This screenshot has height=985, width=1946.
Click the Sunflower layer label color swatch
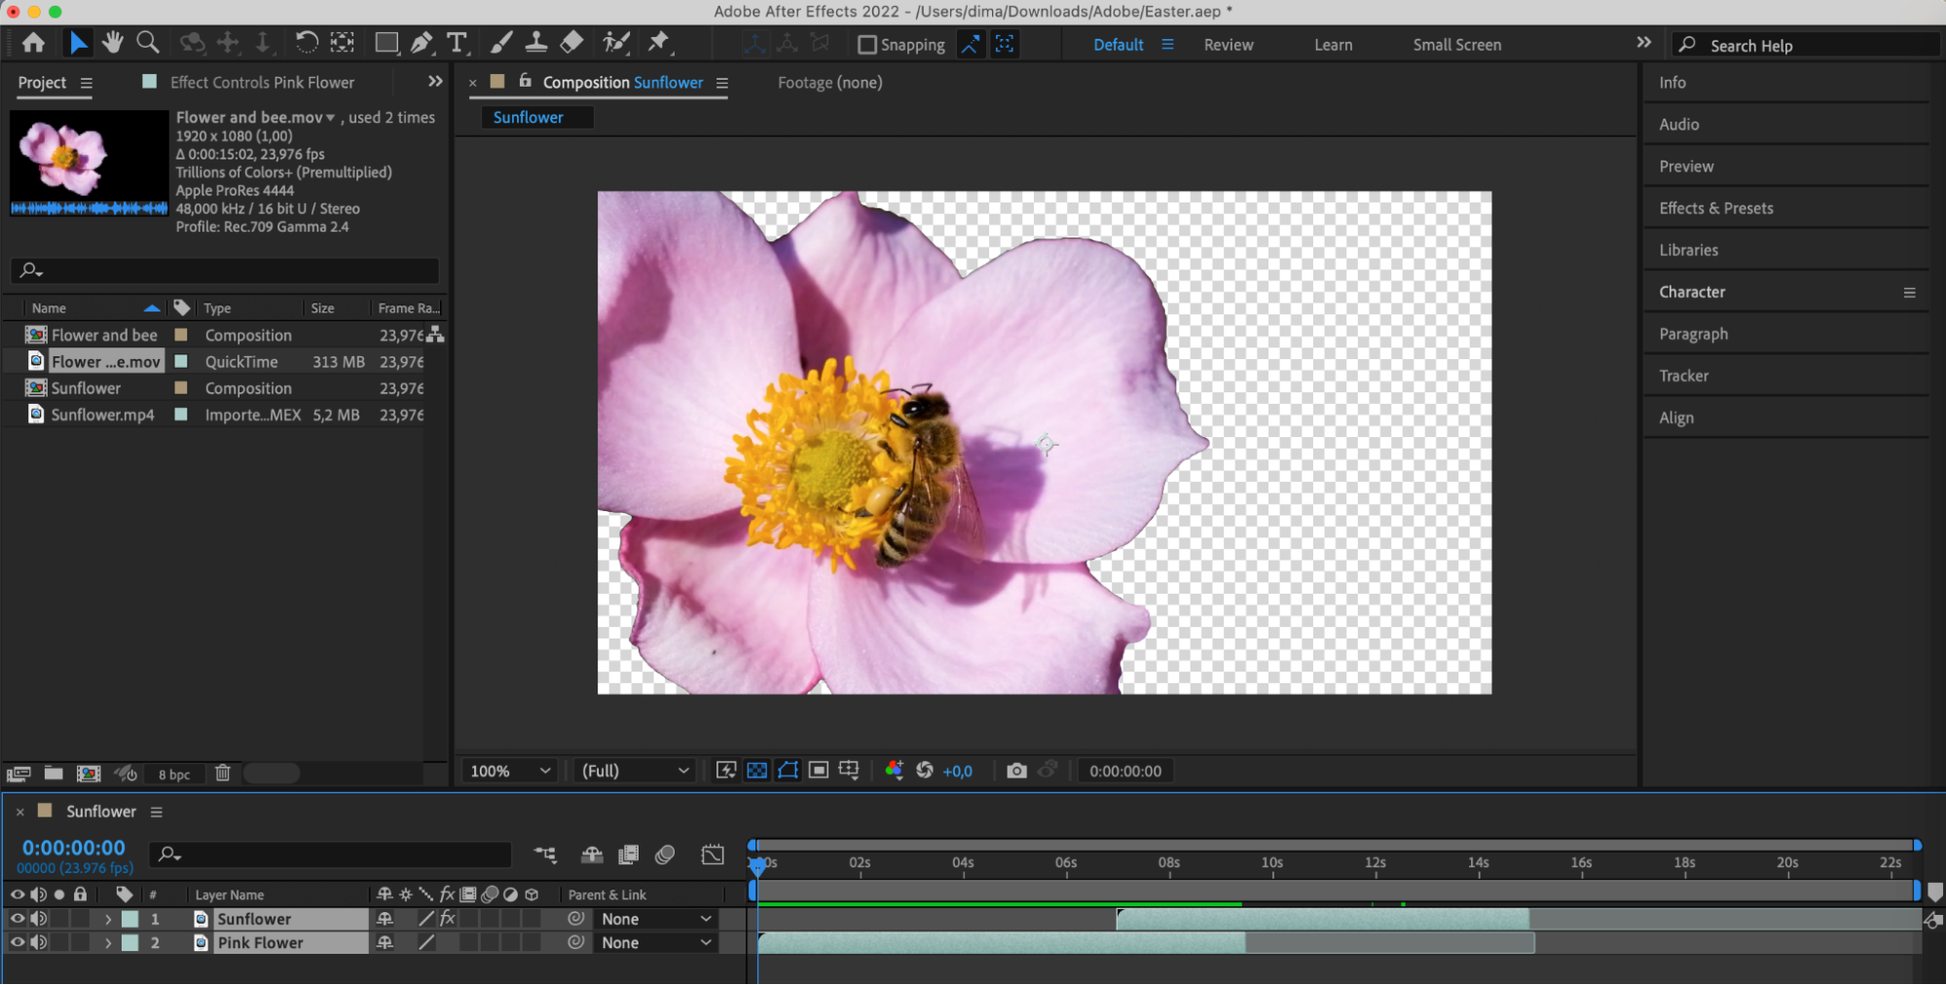[x=129, y=919]
